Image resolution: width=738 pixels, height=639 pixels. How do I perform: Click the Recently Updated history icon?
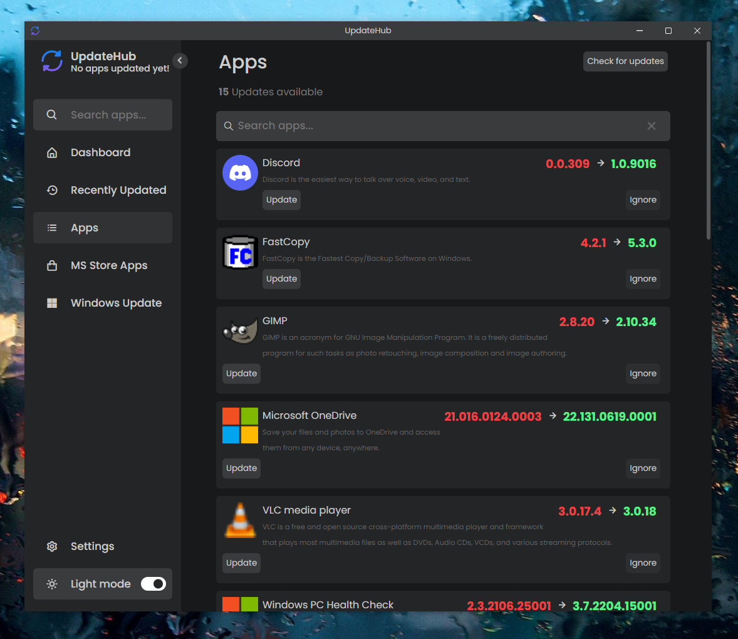pos(52,190)
